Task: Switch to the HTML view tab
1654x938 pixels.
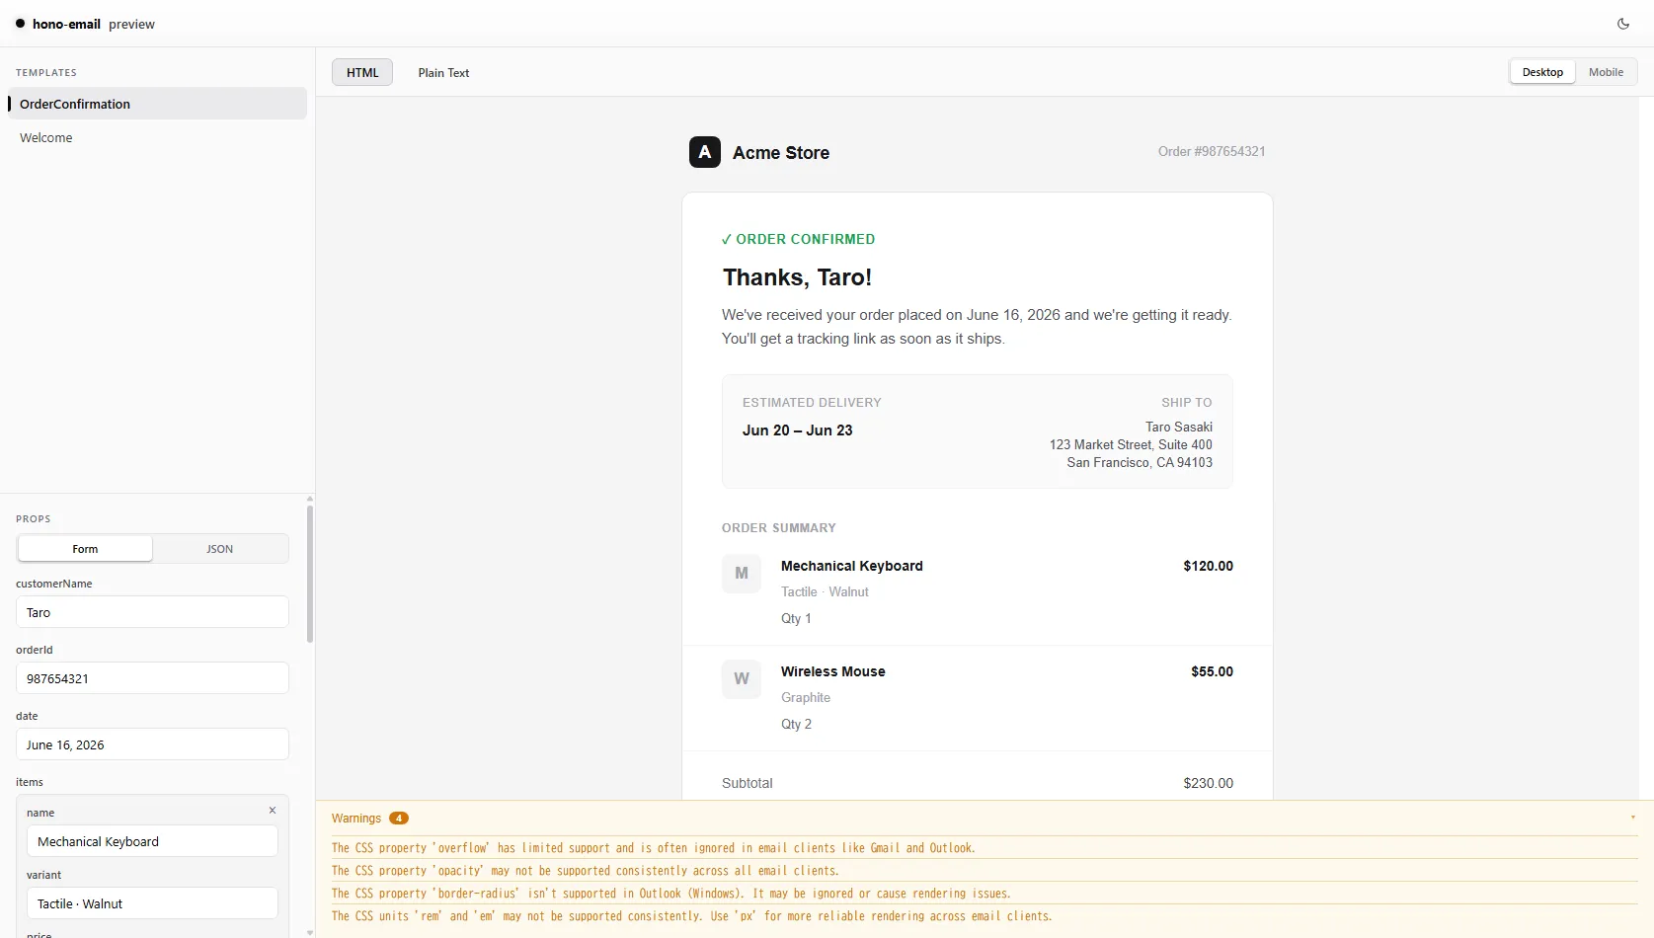Action: 362,72
